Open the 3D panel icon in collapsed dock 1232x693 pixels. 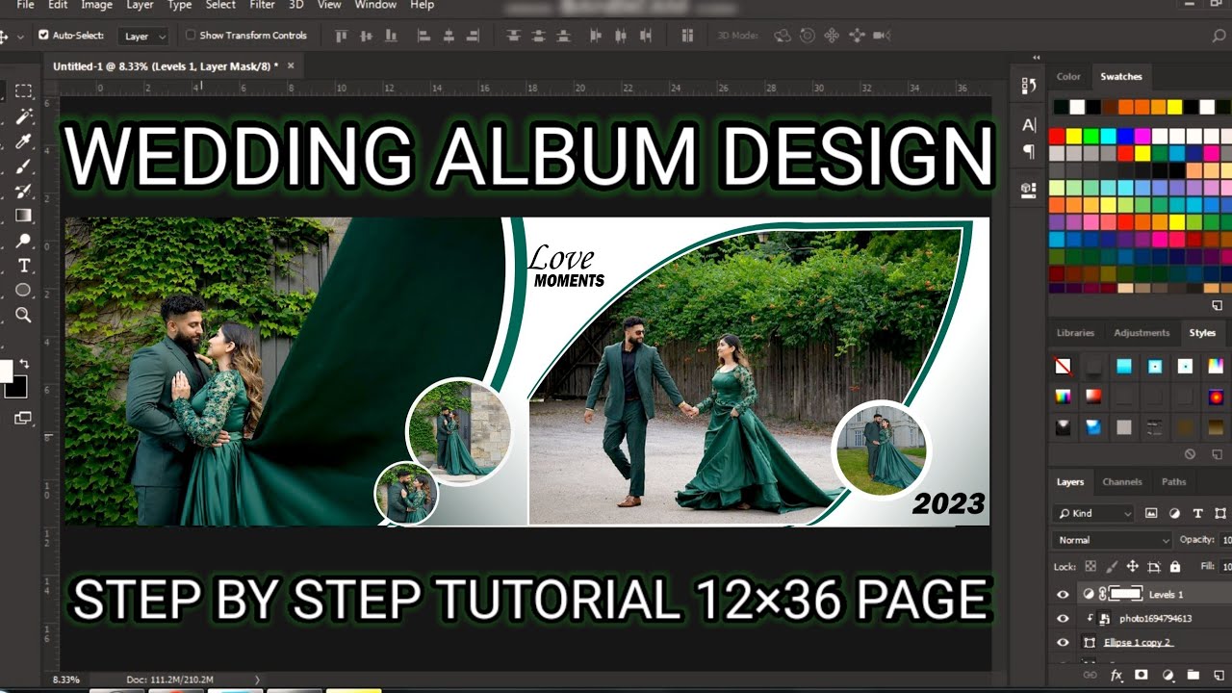(x=1028, y=190)
